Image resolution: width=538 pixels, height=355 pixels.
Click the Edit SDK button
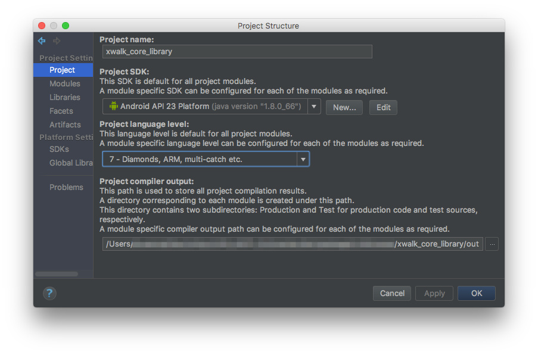click(383, 107)
